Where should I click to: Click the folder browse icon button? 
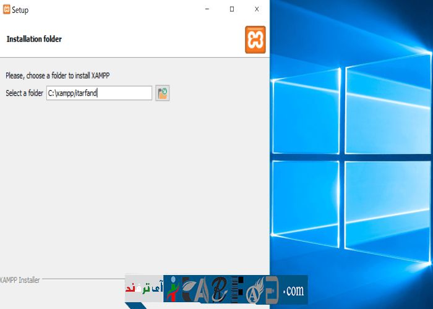[163, 93]
